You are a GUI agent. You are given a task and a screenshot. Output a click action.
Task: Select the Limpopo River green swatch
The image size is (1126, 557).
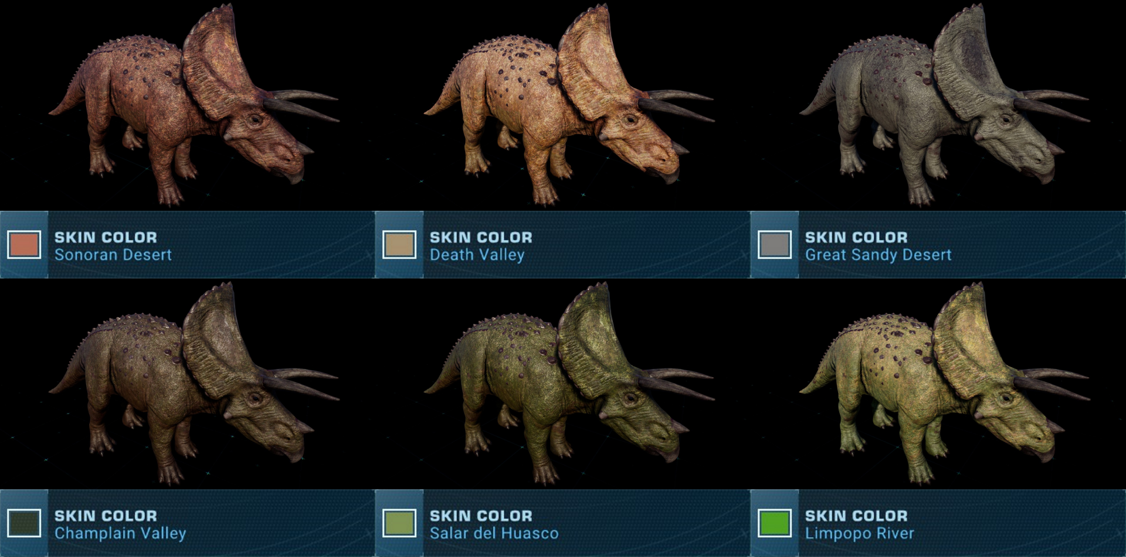click(x=775, y=523)
